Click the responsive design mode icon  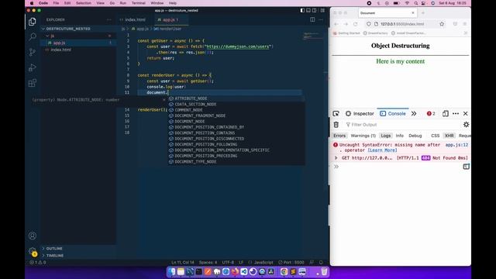446,114
